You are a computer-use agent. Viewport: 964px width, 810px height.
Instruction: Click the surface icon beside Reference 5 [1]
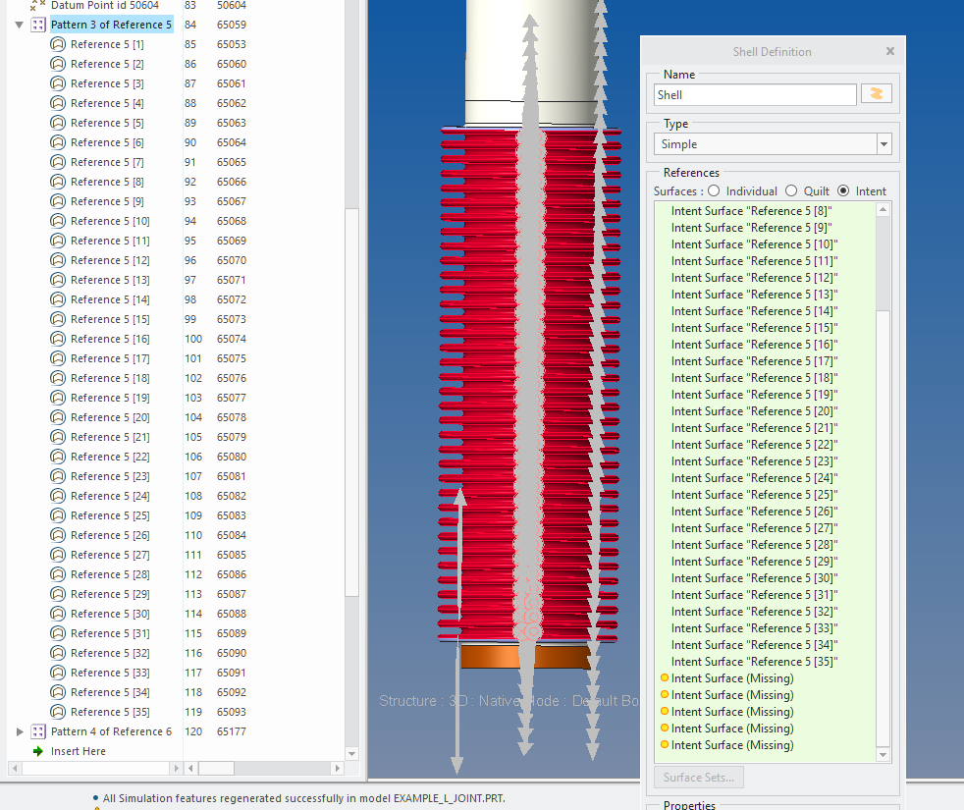59,44
